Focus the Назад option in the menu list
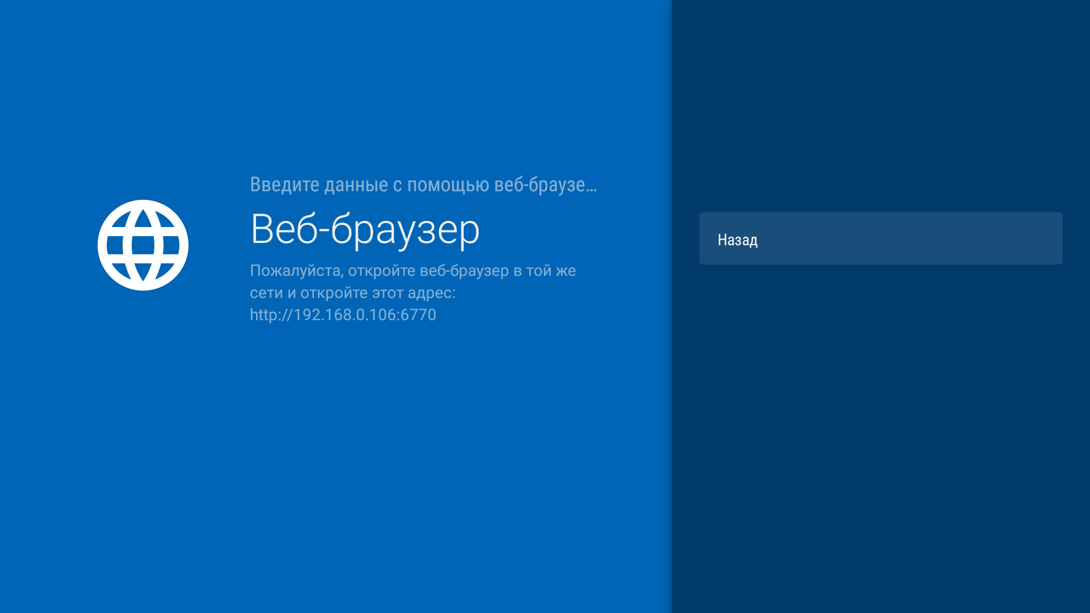The height and width of the screenshot is (613, 1090). tap(881, 239)
